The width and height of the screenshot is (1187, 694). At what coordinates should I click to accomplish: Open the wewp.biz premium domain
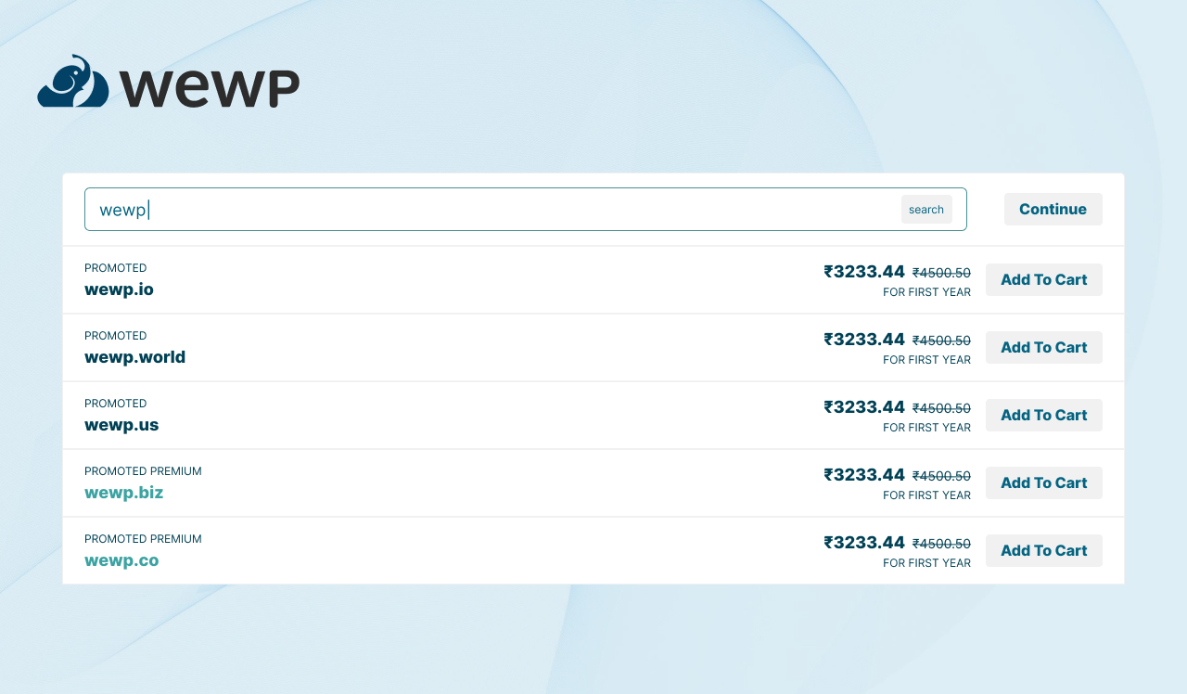(x=123, y=493)
